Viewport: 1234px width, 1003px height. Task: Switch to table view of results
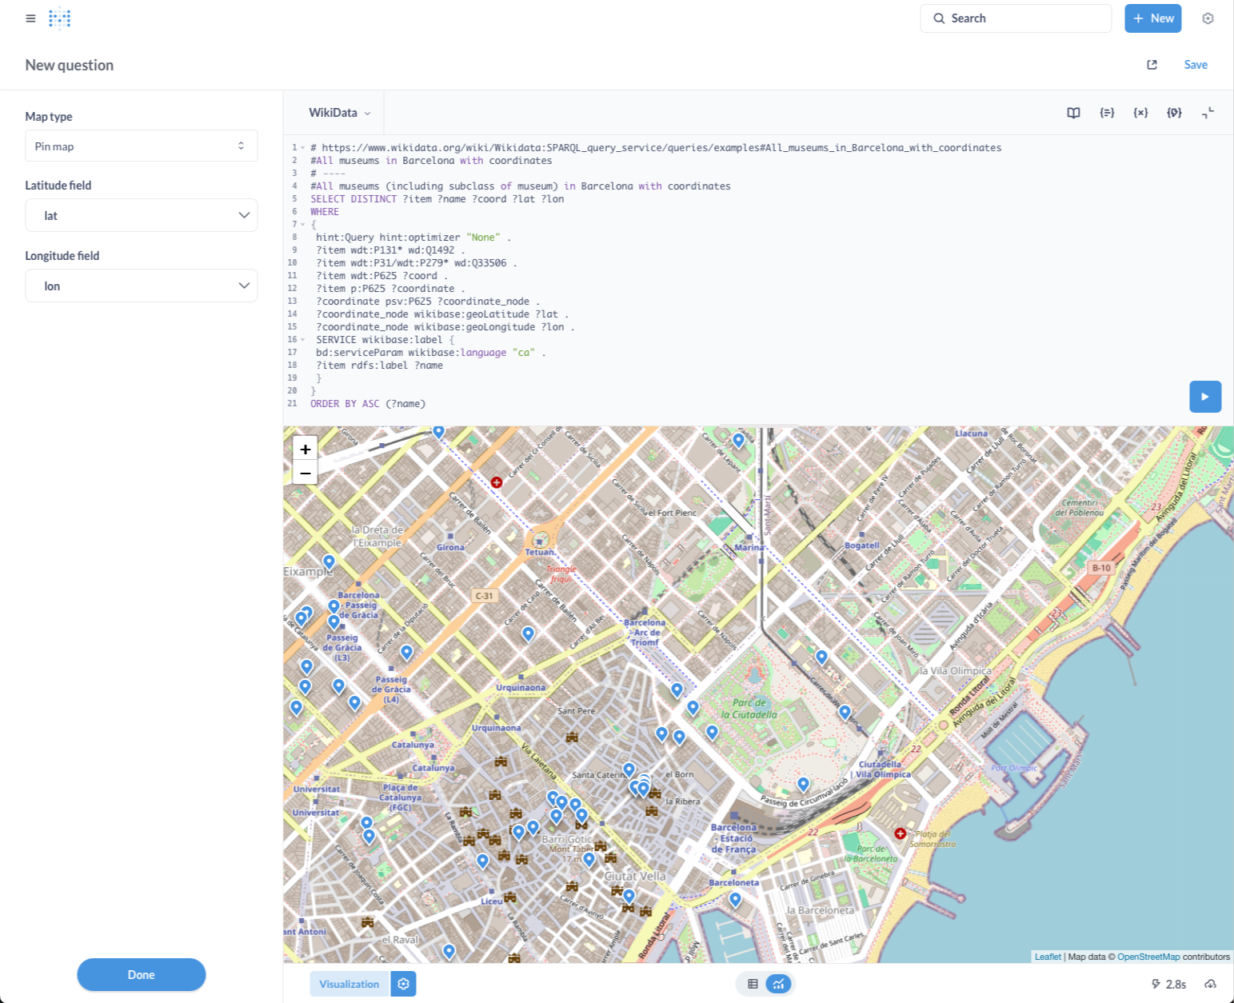753,984
